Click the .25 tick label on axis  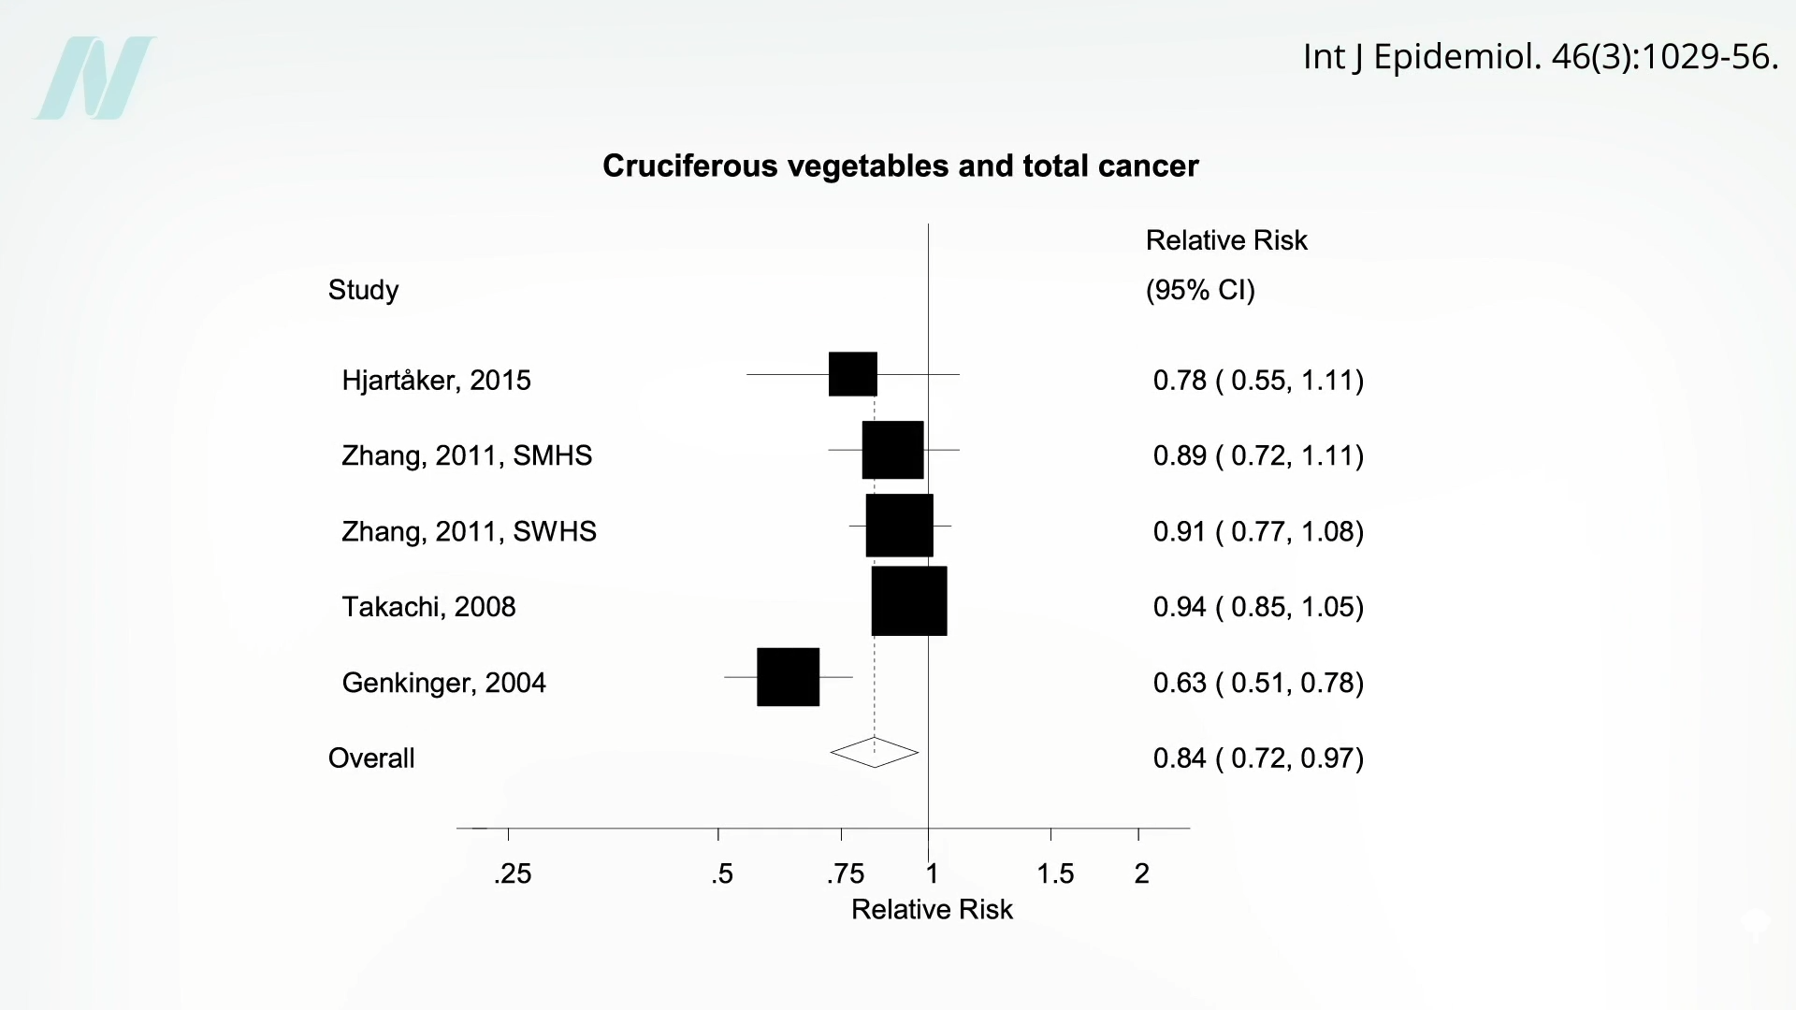click(513, 874)
